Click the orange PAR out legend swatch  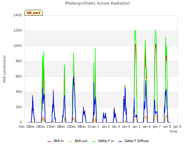point(70,141)
